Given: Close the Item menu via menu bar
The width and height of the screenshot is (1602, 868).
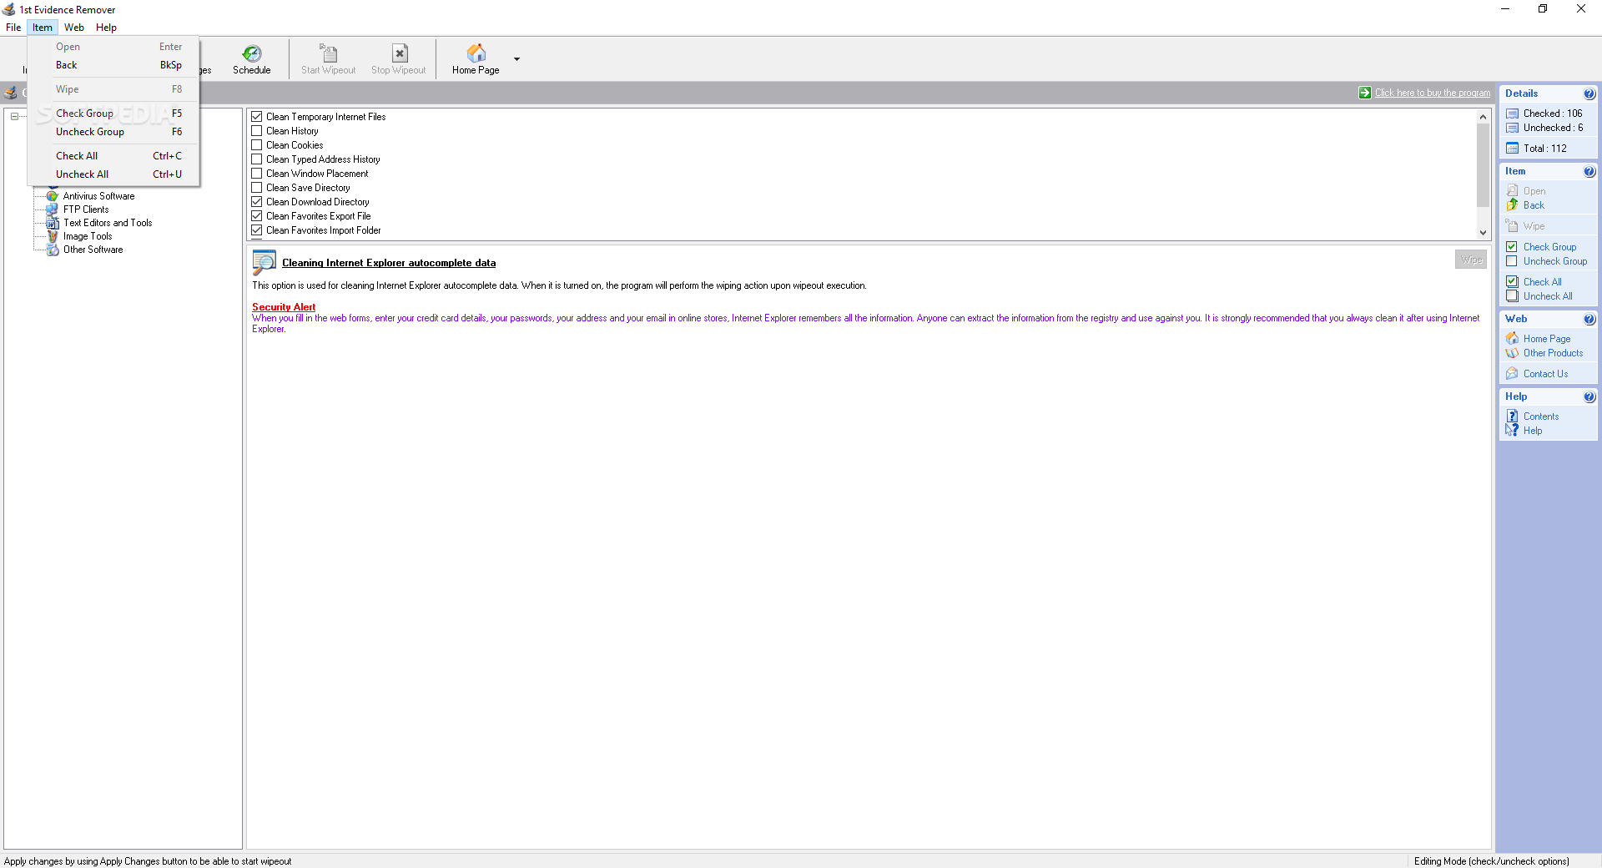Looking at the screenshot, I should (43, 28).
